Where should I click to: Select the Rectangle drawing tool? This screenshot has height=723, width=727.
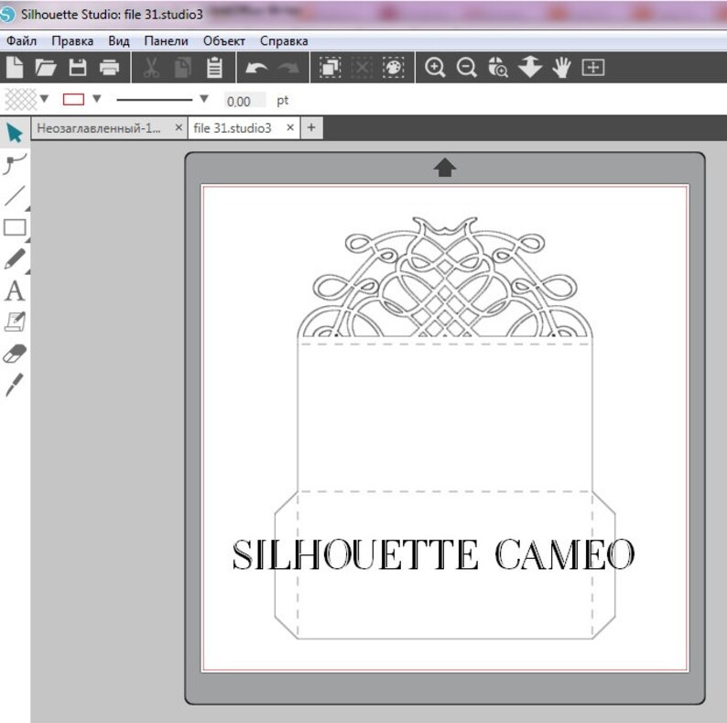pyautogui.click(x=15, y=228)
